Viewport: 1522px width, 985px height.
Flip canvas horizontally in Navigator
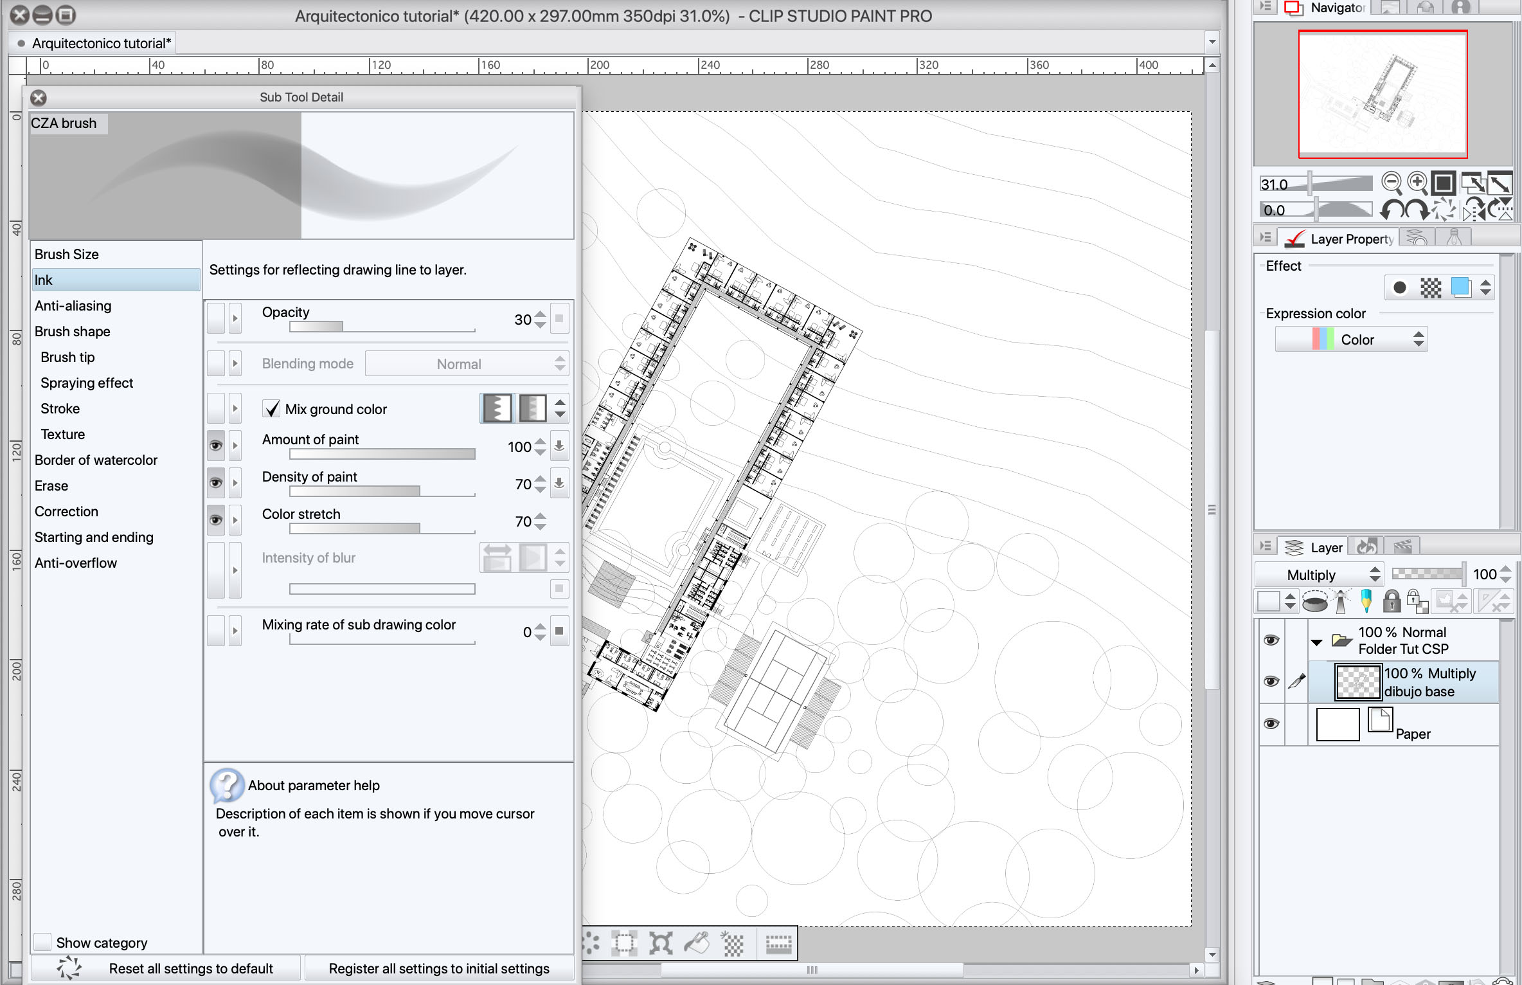[x=1473, y=210]
